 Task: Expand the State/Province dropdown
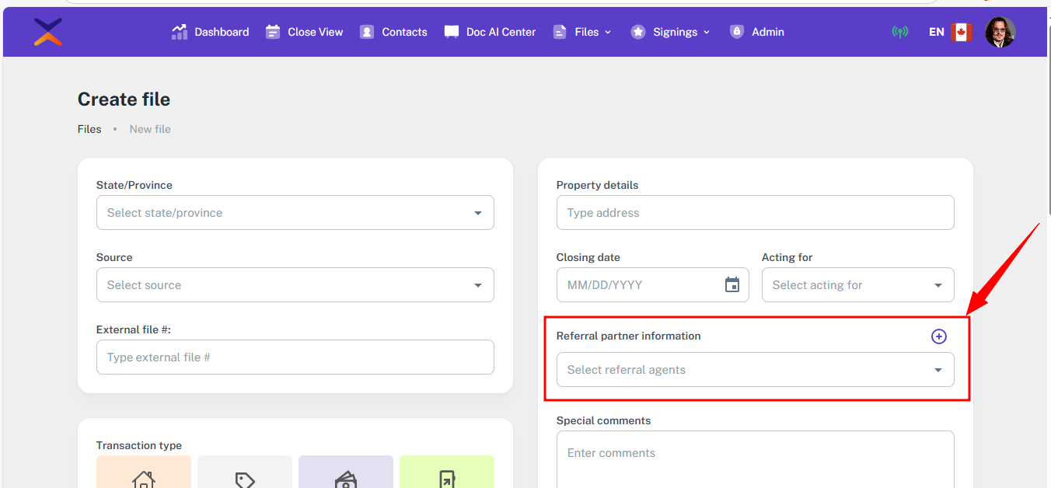point(295,213)
